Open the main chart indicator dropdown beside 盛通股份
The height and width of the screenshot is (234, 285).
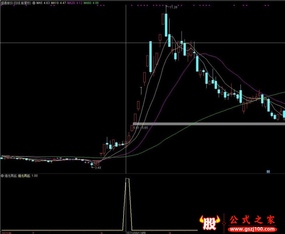[34, 3]
